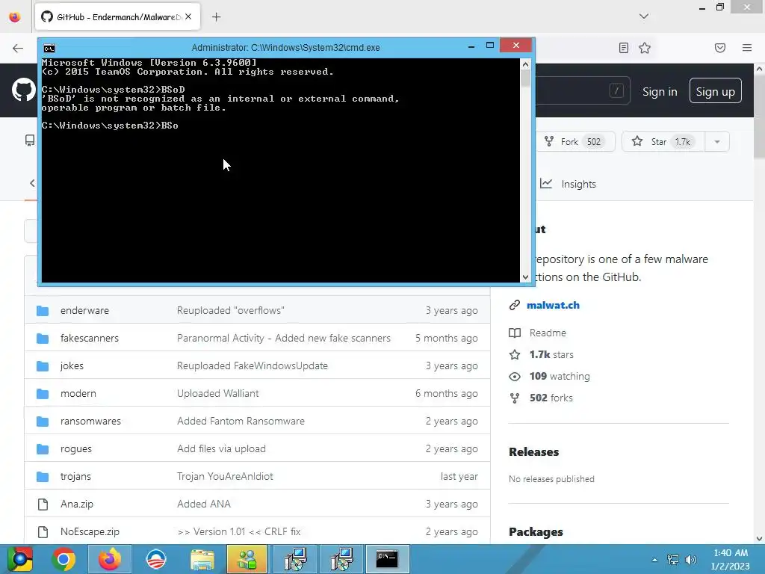Click cmd scrollbar down arrow
Image resolution: width=765 pixels, height=574 pixels.
click(525, 277)
